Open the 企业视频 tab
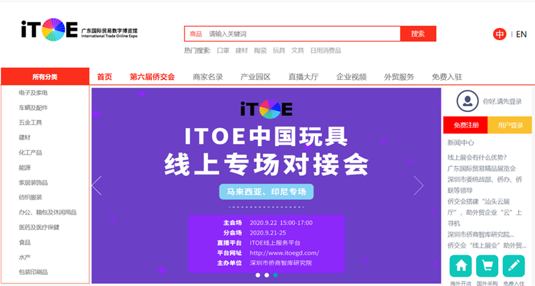The image size is (535, 286). (x=351, y=77)
